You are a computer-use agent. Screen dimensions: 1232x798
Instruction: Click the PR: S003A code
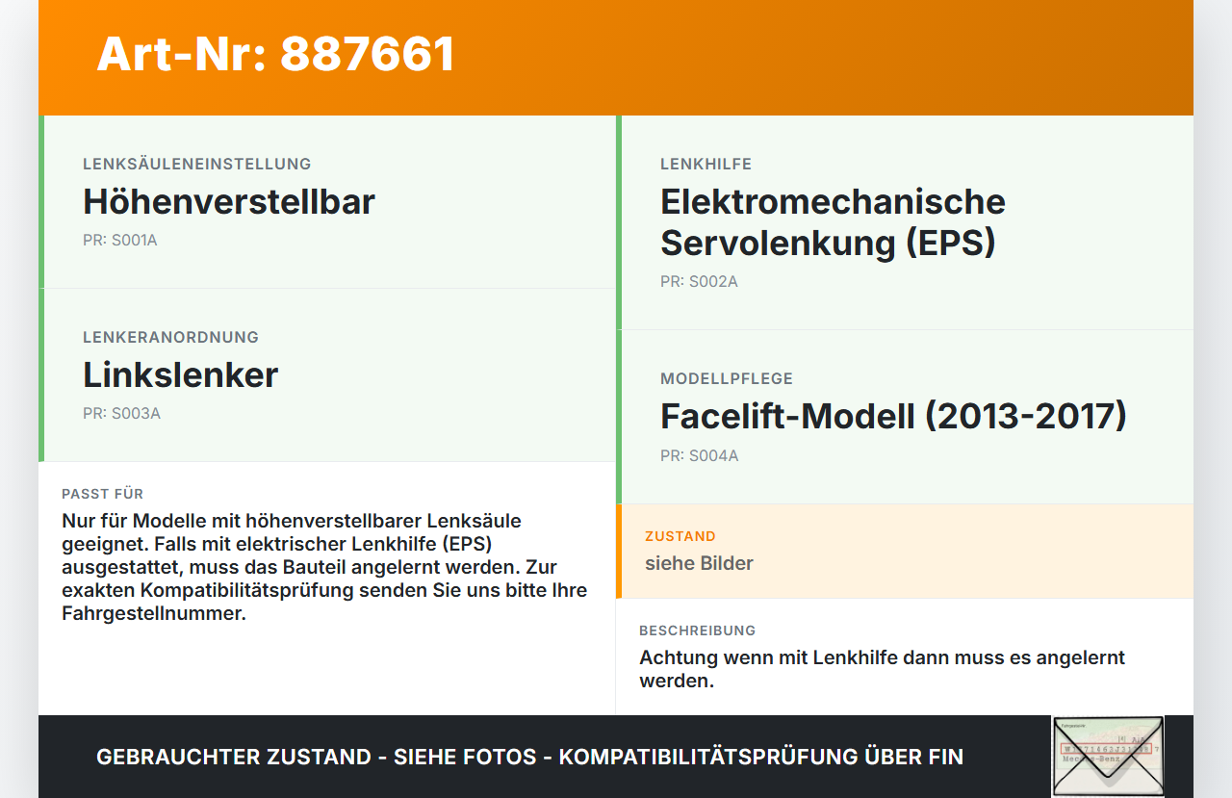(x=121, y=414)
